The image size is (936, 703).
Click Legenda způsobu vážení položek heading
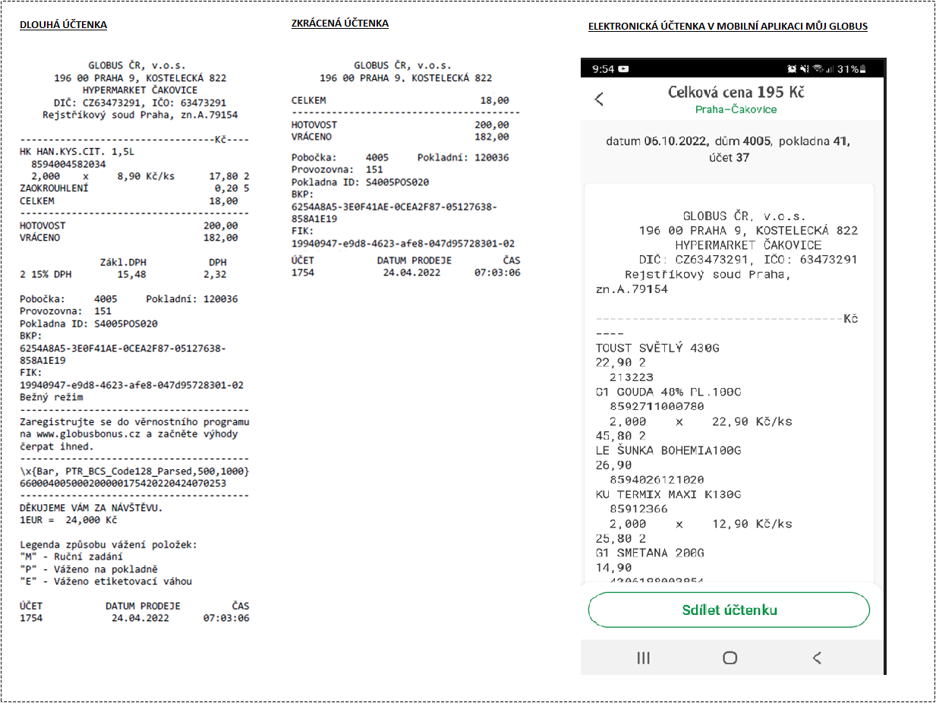click(x=109, y=545)
